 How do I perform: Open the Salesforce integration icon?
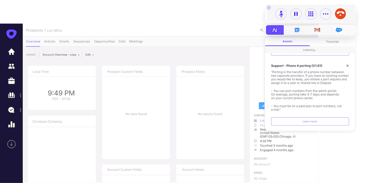point(338,30)
